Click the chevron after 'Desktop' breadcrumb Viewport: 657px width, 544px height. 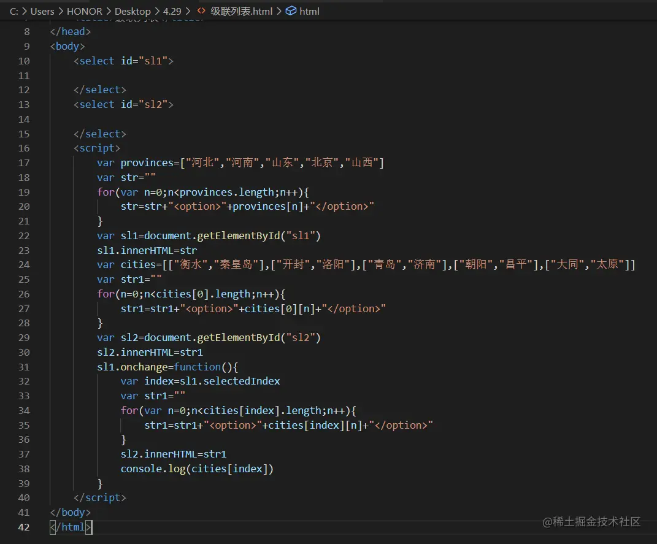coord(157,11)
